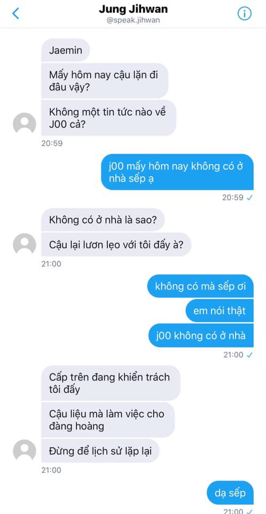
Task: Tap the 20:59 timestamp under received messages
Action: (x=52, y=143)
